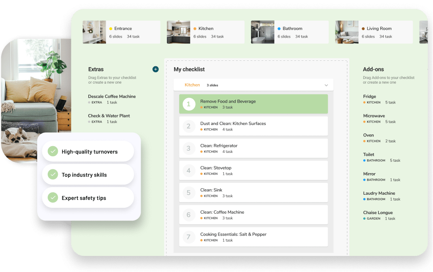Click the green number 1 circle on 'Remove Food and Beverage'
Screen dimensions: 433x272
coord(189,103)
